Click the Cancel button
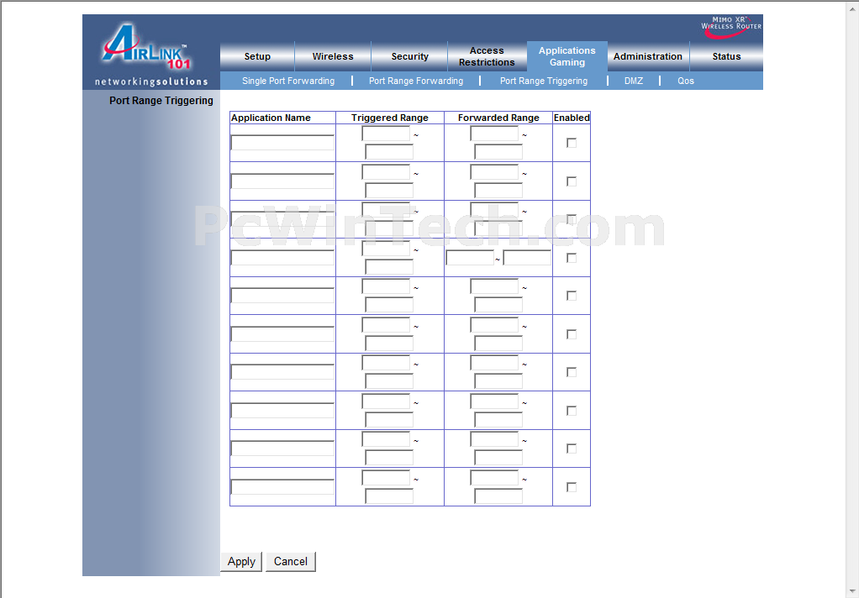Viewport: 859px width, 598px height. click(x=290, y=561)
